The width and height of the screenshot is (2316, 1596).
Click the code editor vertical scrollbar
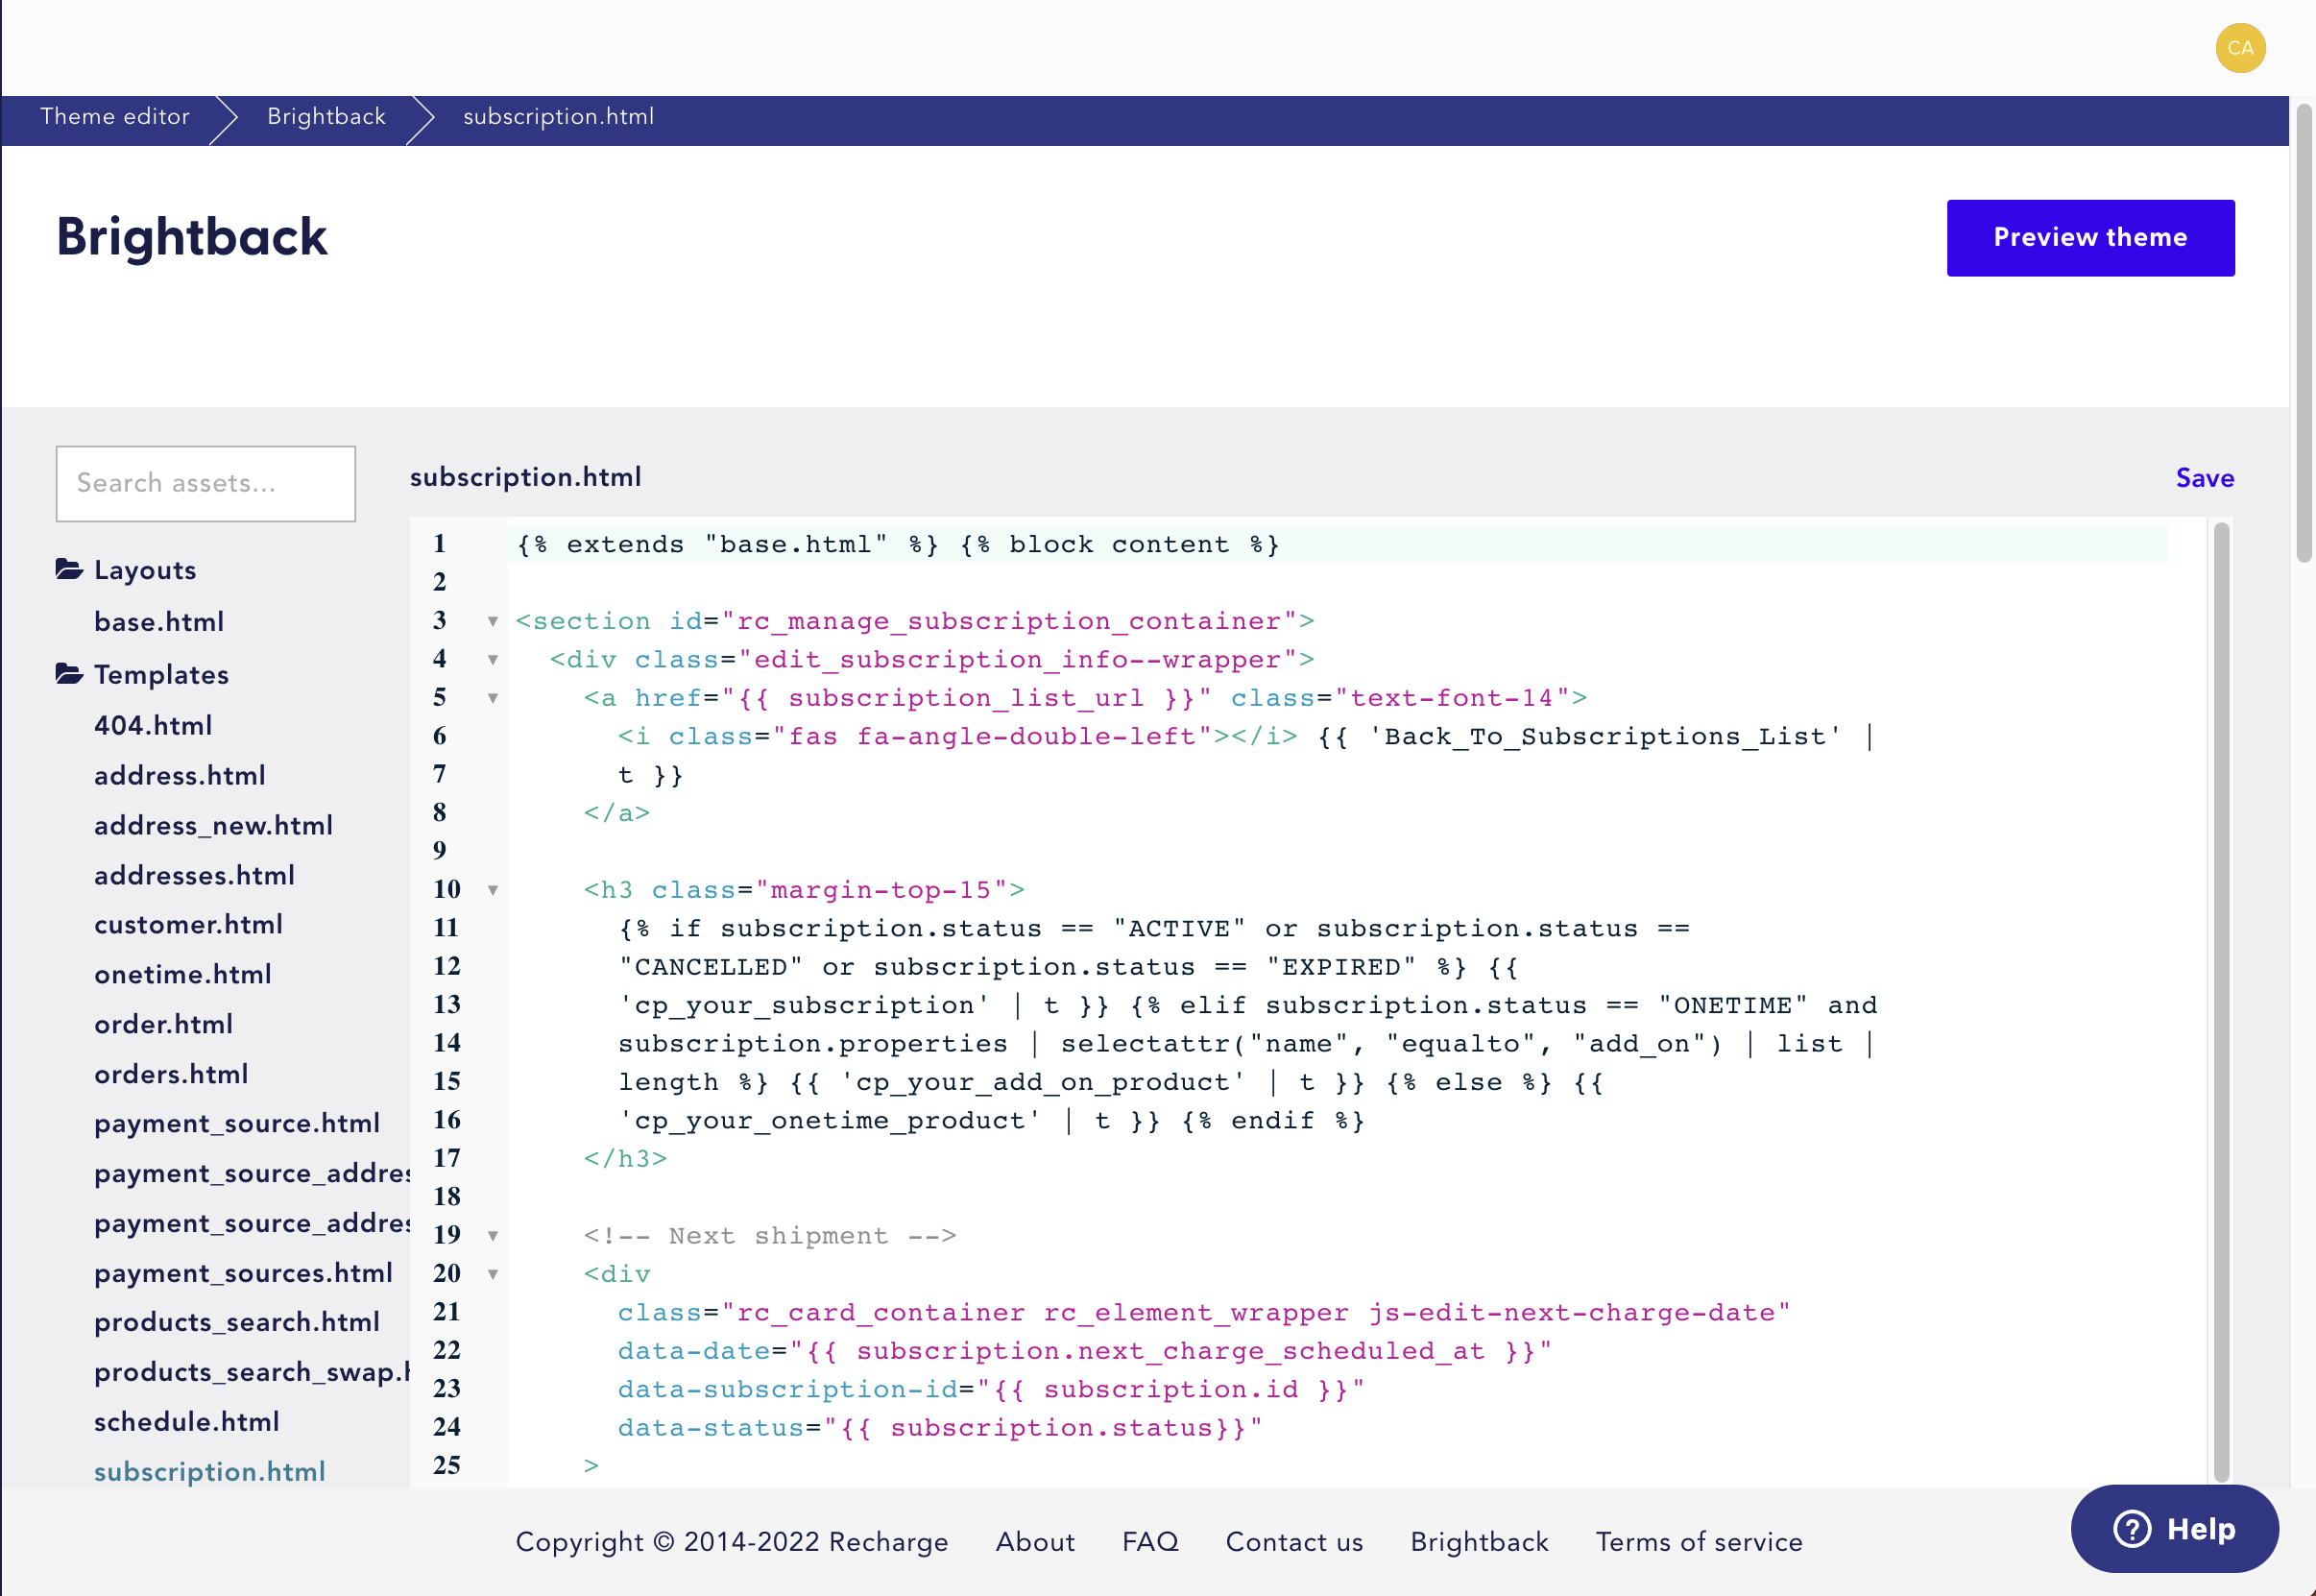point(2221,1000)
